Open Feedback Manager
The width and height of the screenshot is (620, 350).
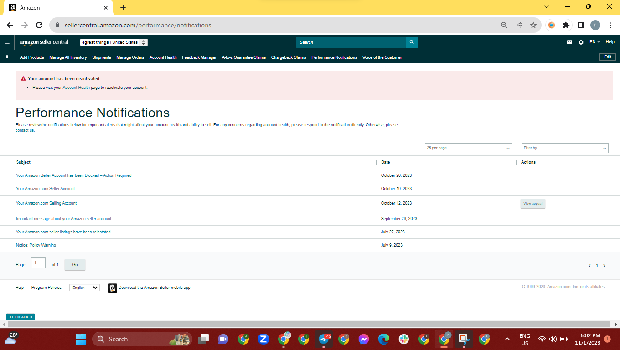pos(199,57)
